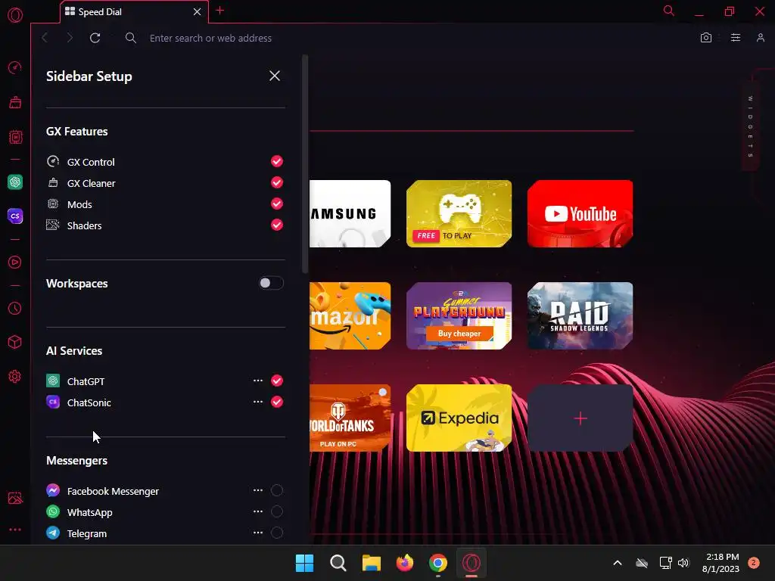Screen dimensions: 775x581
Task: Open the profile account icon
Action: [761, 38]
